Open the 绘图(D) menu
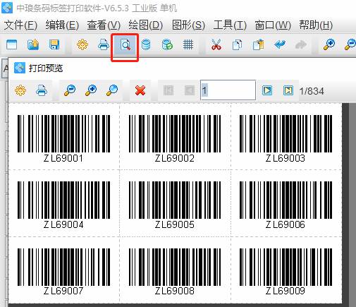 point(146,25)
